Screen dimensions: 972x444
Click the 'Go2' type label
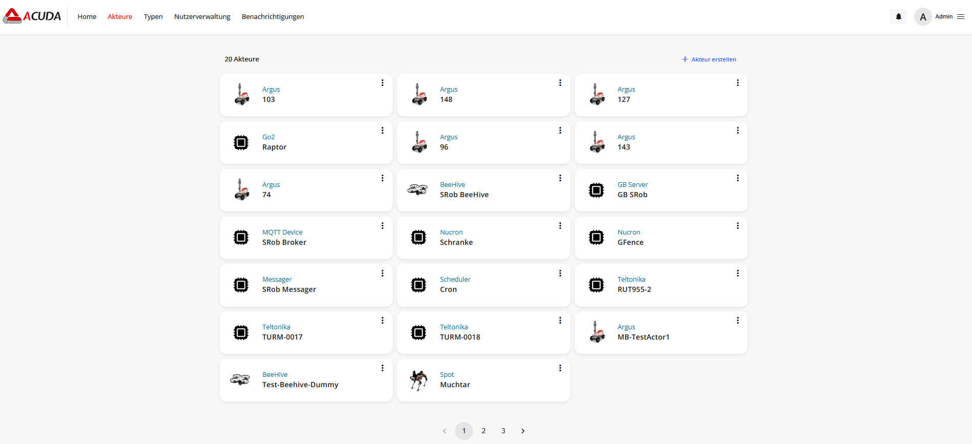(268, 137)
